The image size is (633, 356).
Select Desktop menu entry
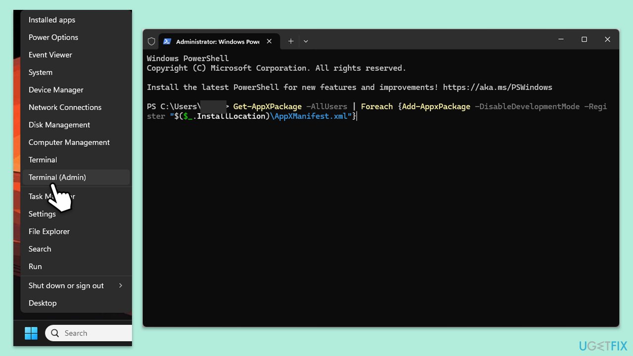pos(76,303)
